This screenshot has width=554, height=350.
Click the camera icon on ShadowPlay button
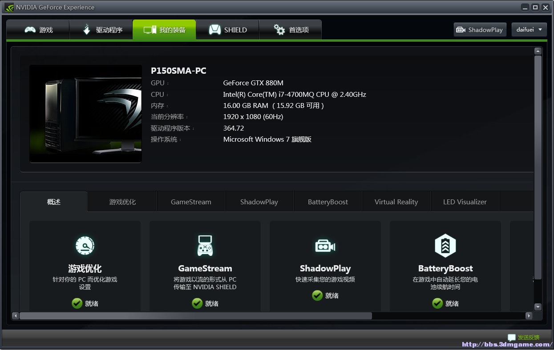tap(461, 30)
